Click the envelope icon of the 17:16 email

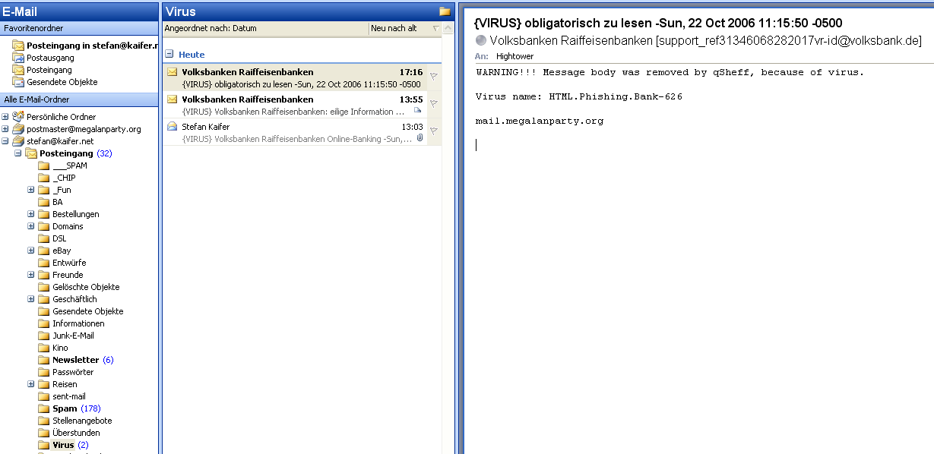pyautogui.click(x=172, y=72)
